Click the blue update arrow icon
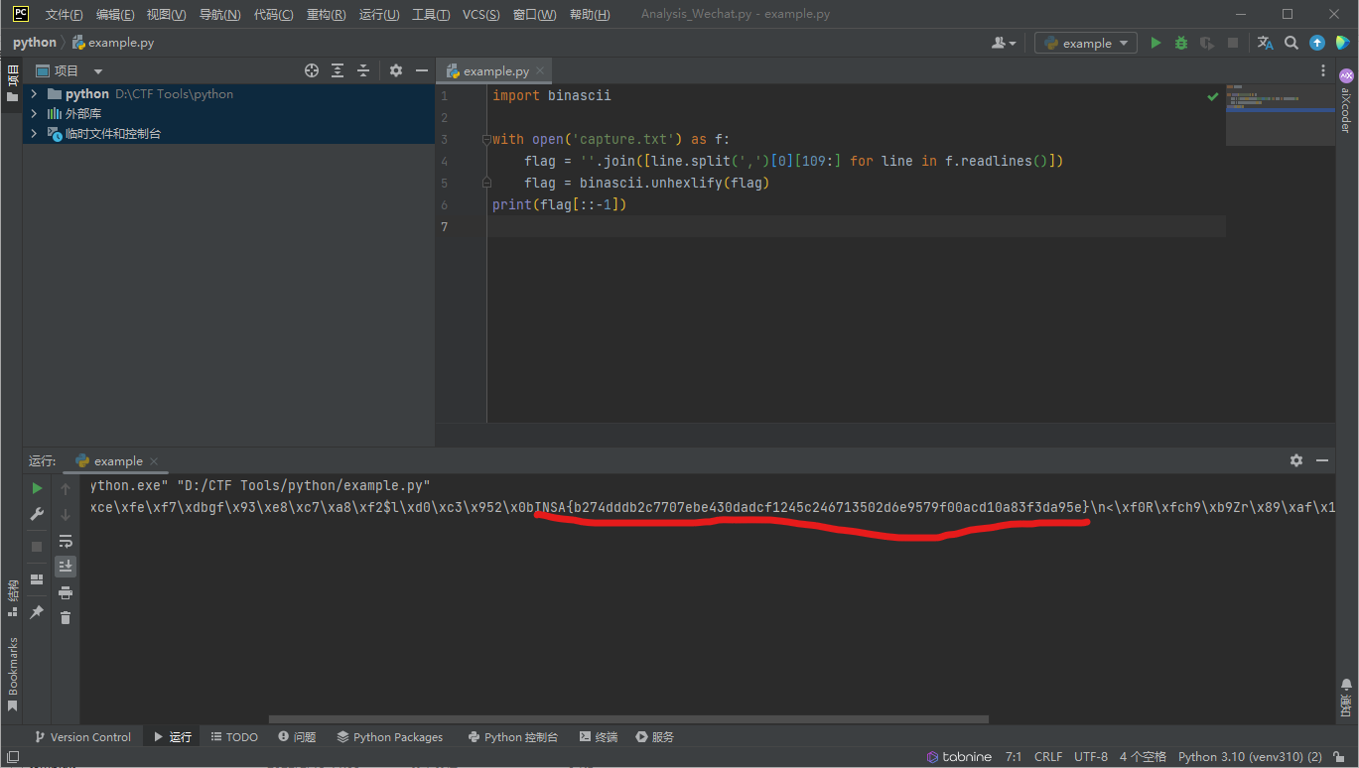 click(x=1317, y=43)
